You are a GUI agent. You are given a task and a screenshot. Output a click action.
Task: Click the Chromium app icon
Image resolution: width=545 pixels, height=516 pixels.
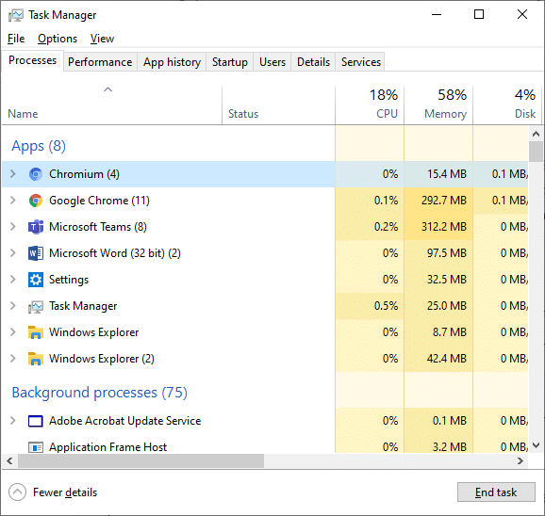coord(36,174)
